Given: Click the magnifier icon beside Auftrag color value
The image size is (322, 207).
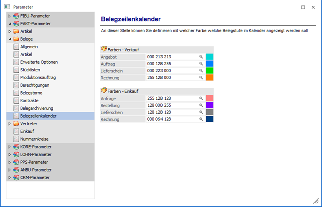Looking at the screenshot, I should tap(201, 64).
